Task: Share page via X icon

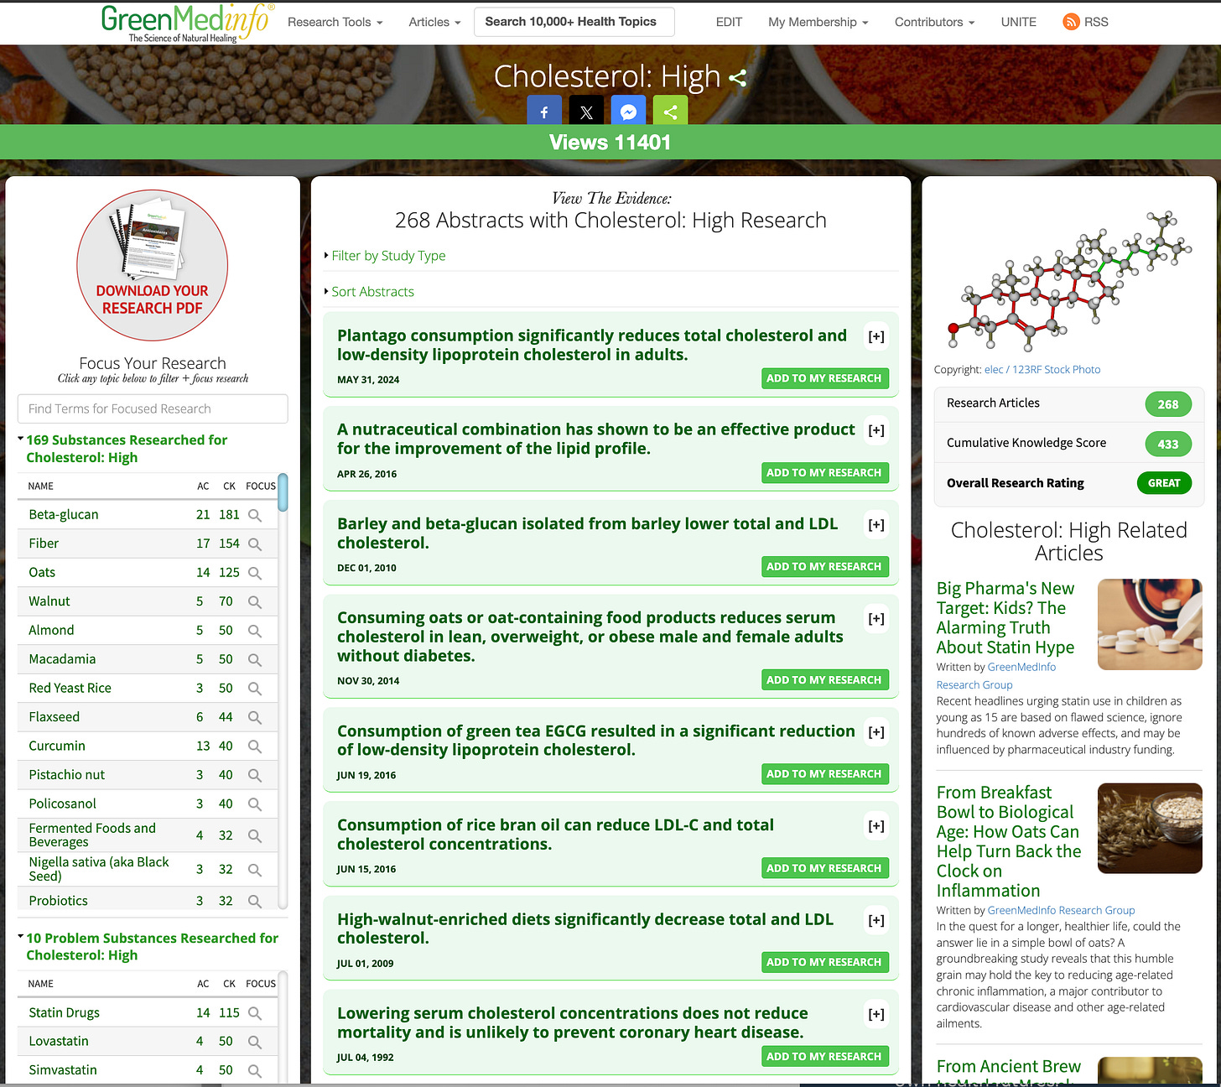Action: [x=586, y=111]
